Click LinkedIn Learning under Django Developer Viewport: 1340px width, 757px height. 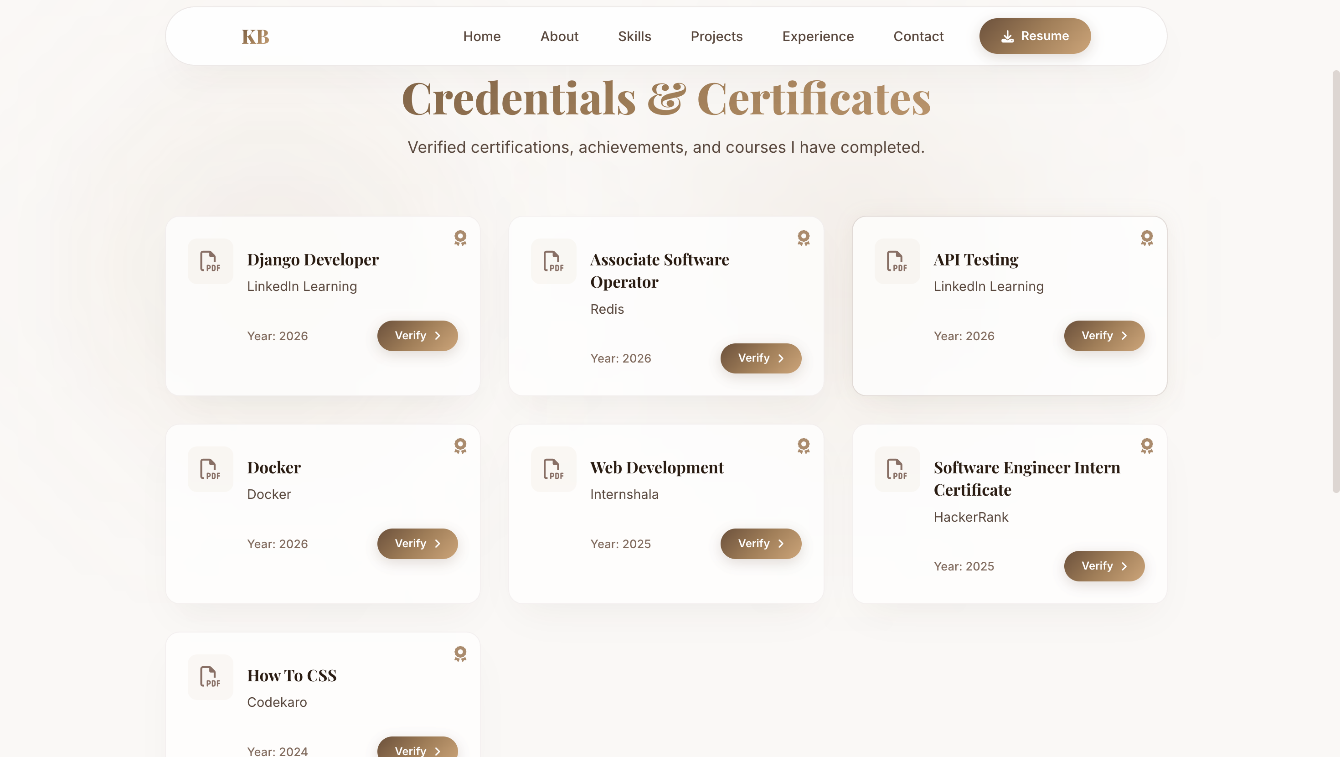click(302, 286)
